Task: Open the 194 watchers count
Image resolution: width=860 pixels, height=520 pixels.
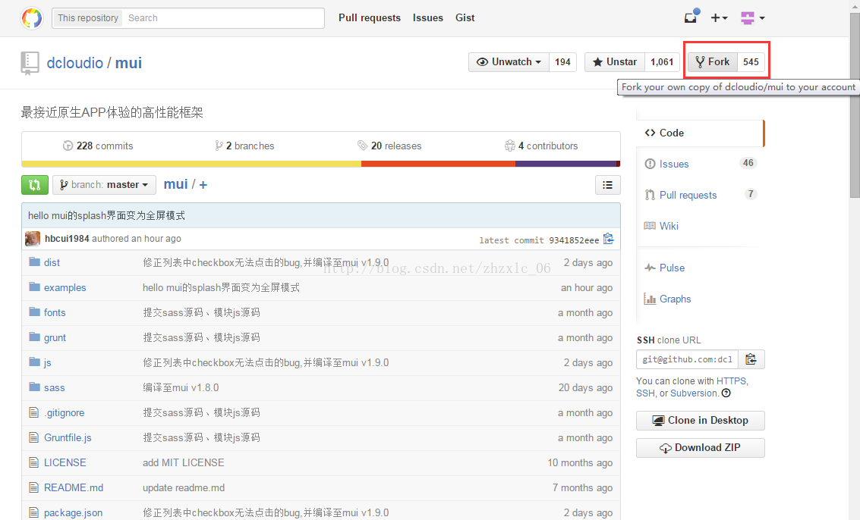Action: pos(562,62)
